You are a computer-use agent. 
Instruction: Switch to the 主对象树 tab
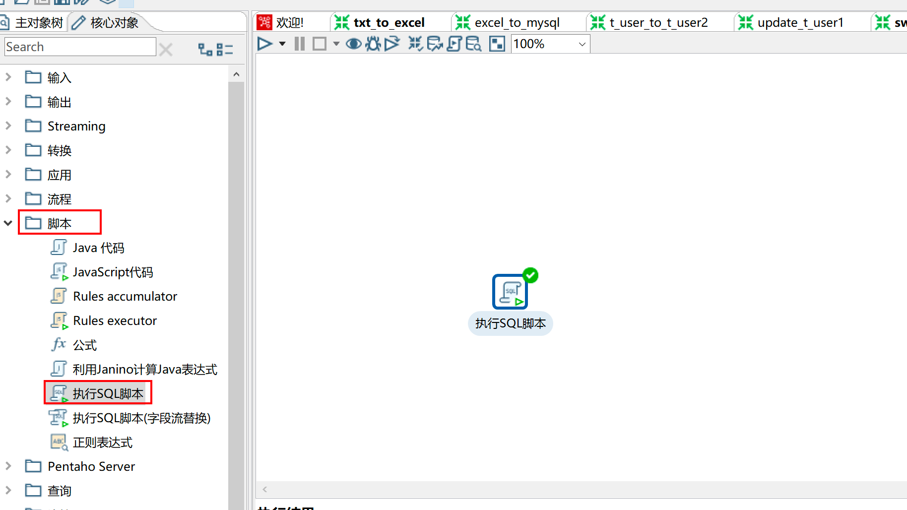(33, 23)
